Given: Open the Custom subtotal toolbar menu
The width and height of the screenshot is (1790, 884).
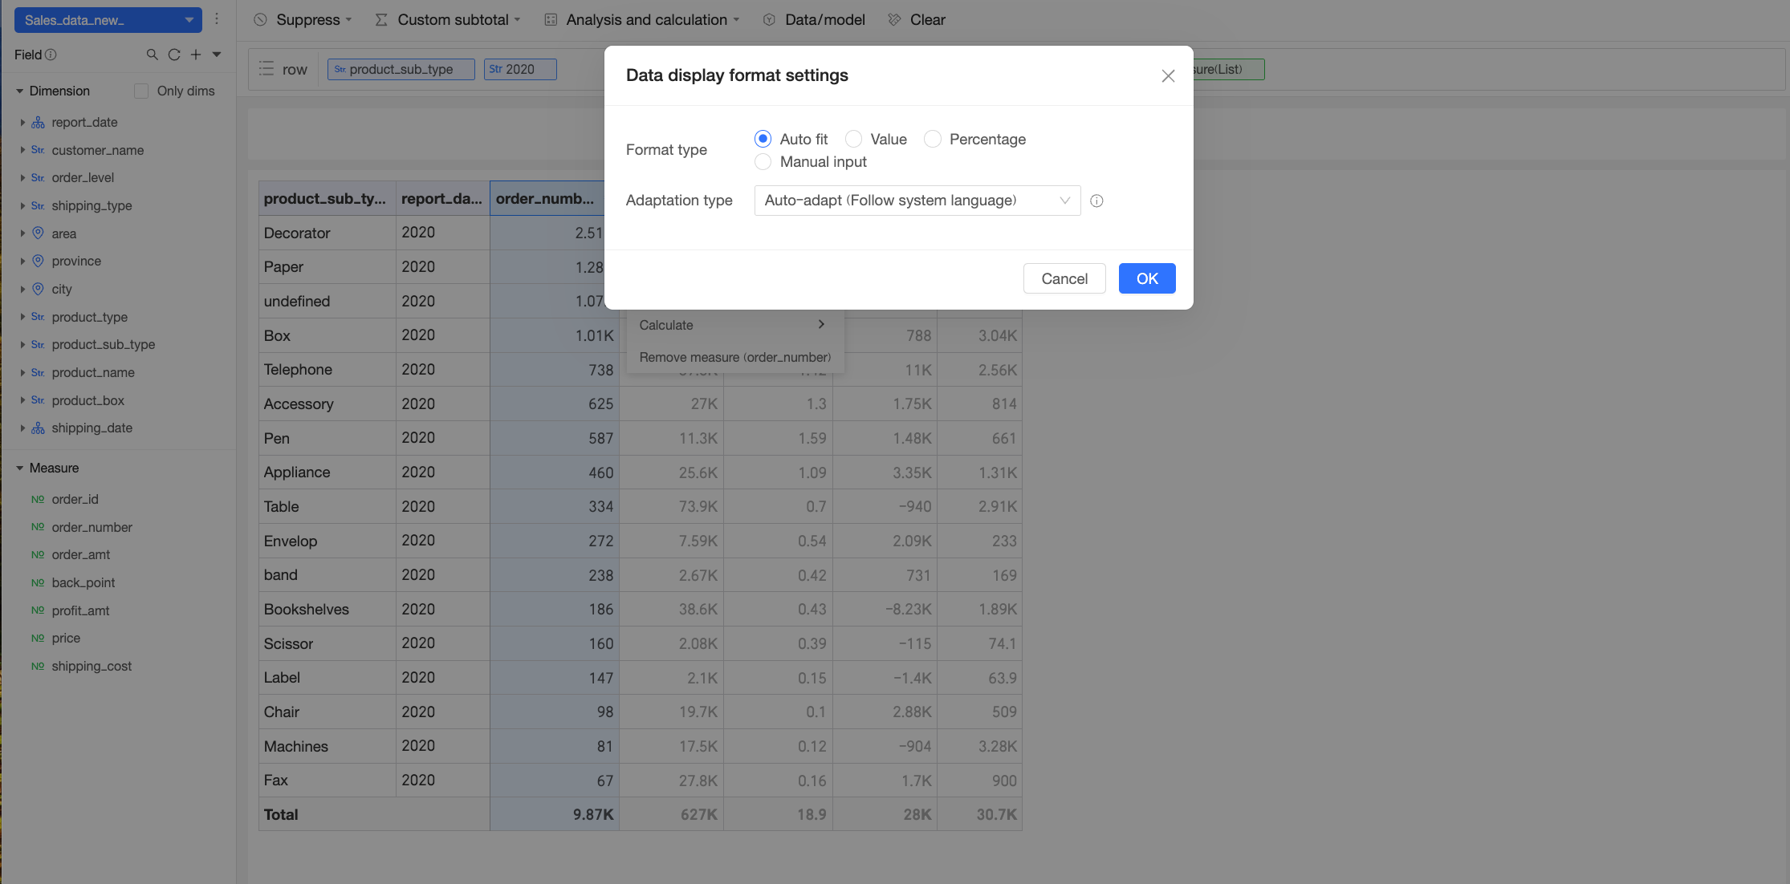Looking at the screenshot, I should (x=448, y=19).
